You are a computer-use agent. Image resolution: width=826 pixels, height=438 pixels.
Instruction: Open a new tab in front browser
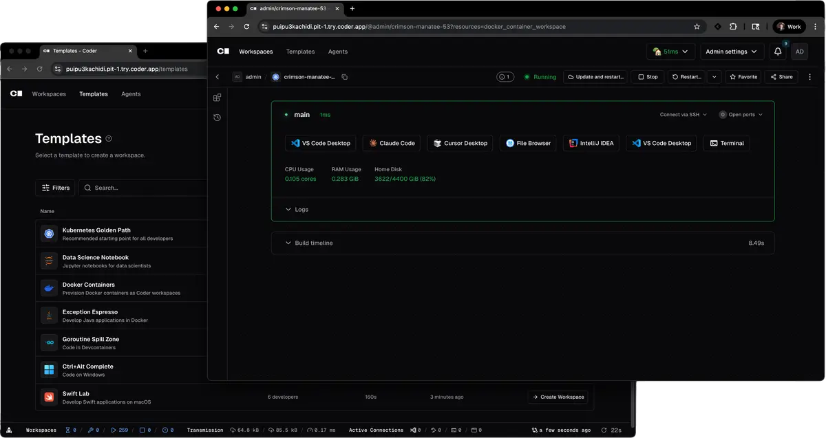tap(352, 8)
